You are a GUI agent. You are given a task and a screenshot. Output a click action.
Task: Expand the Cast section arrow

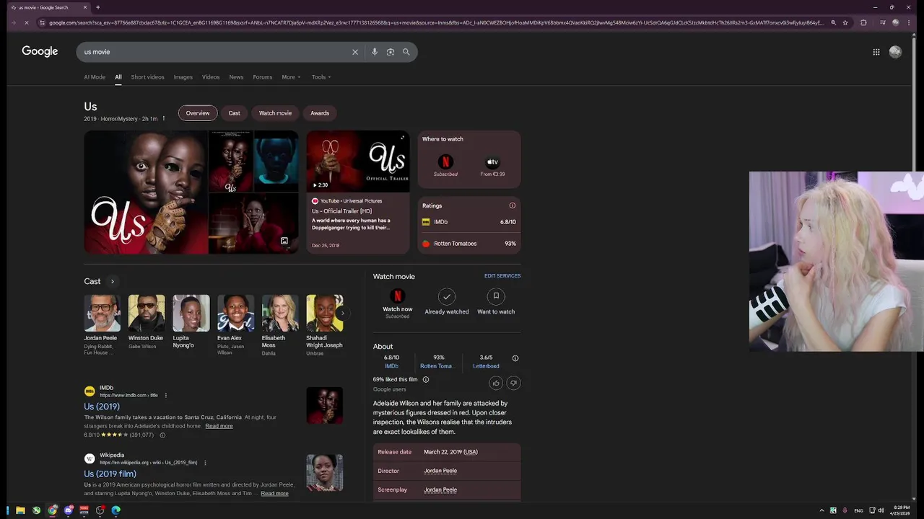click(x=112, y=281)
